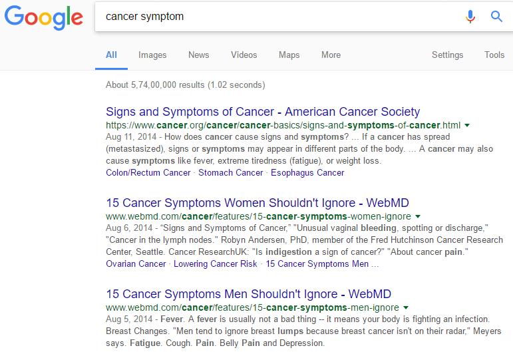This screenshot has height=352, width=513.
Task: Expand cancer.org result URL dropdown arrow
Action: [467, 125]
